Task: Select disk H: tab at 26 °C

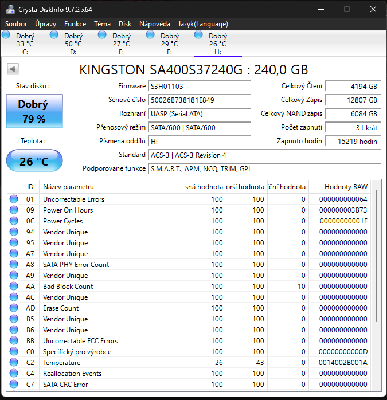Action: click(x=217, y=44)
